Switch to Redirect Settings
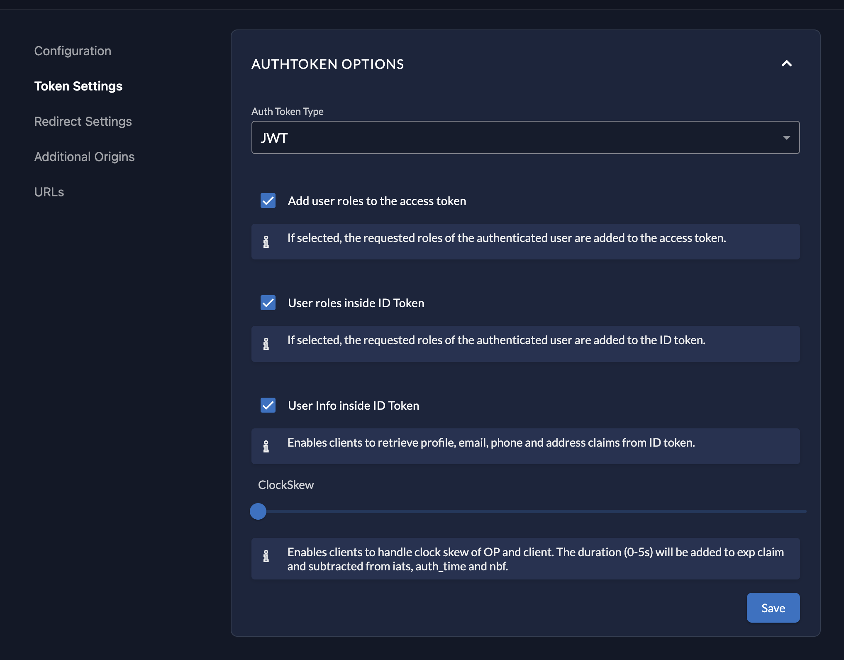This screenshot has height=660, width=844. pos(83,121)
